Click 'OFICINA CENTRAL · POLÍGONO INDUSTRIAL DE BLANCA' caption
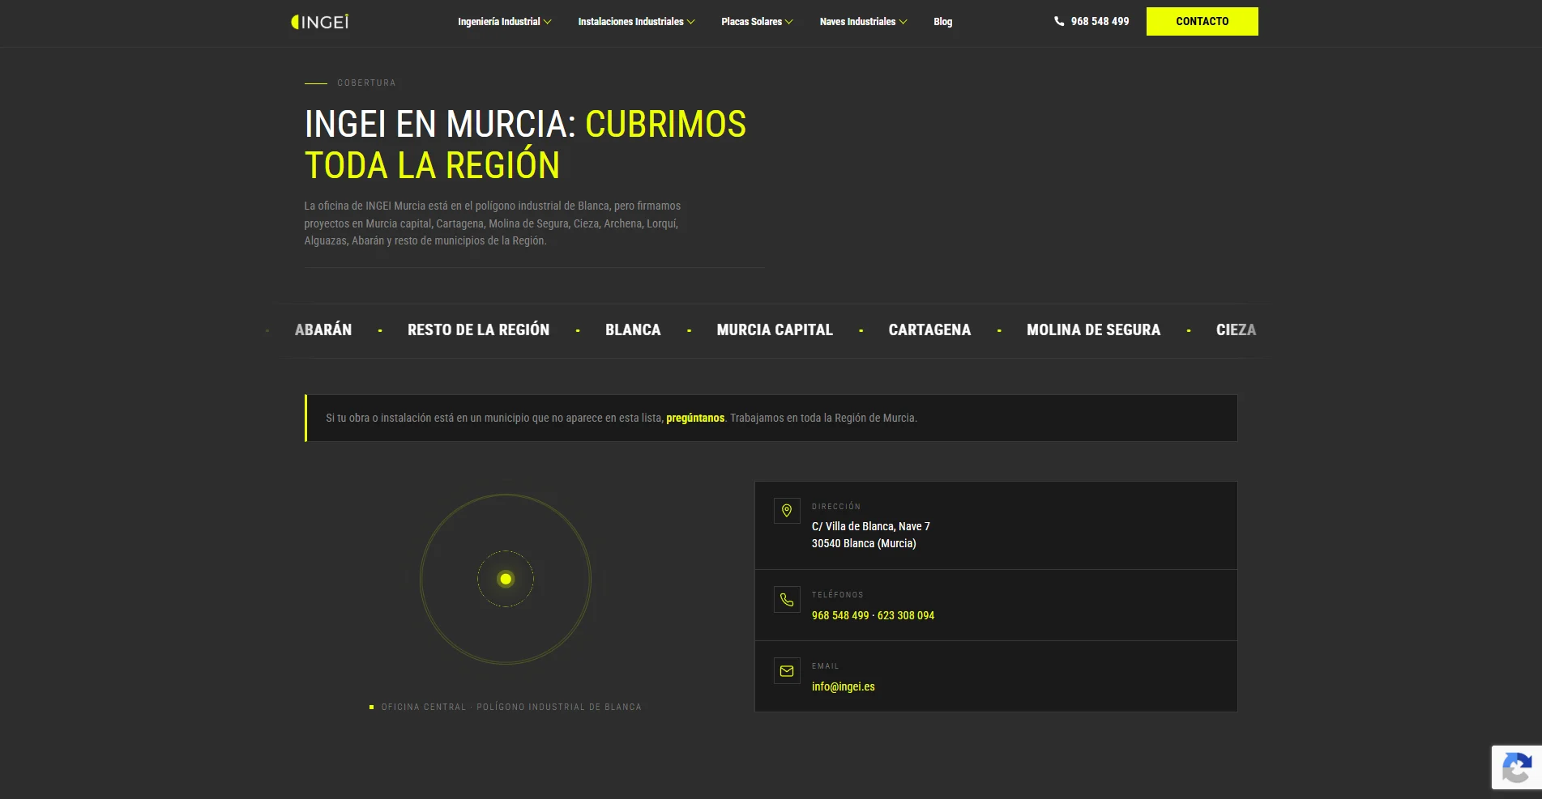Viewport: 1542px width, 799px height. (x=511, y=707)
